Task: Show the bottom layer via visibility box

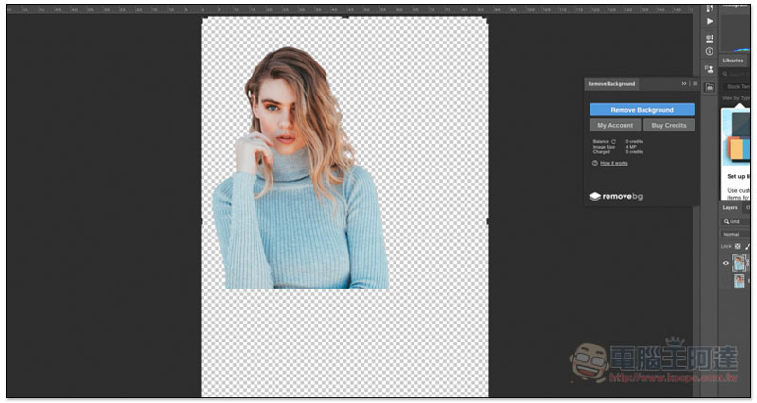Action: point(725,281)
